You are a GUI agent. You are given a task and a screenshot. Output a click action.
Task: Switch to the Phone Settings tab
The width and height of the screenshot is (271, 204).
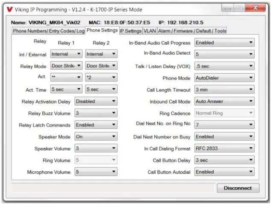(102, 30)
